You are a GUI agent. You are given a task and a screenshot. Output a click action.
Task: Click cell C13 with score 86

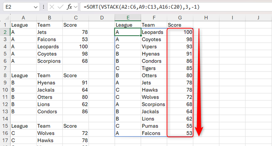[x=76, y=111]
